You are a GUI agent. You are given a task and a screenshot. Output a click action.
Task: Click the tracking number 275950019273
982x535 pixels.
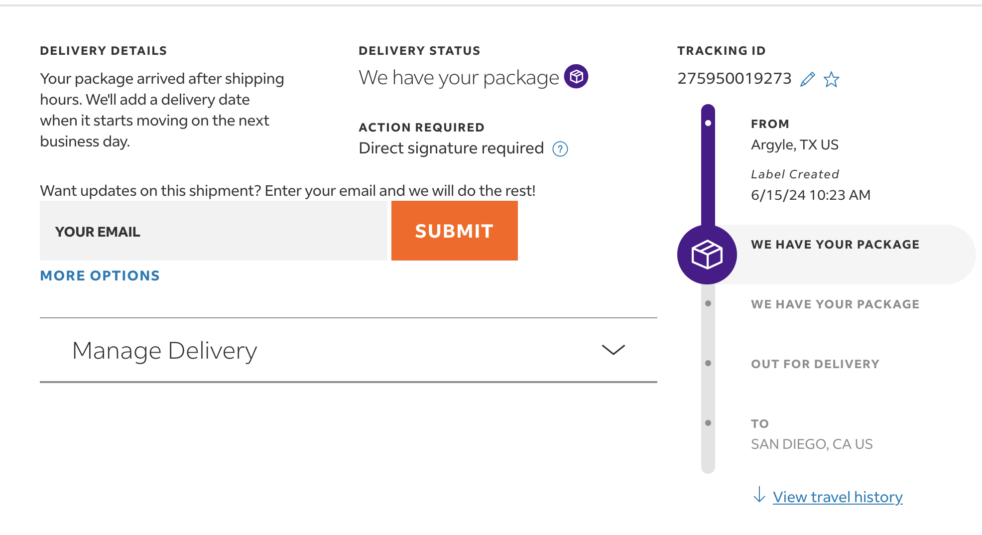click(x=735, y=78)
